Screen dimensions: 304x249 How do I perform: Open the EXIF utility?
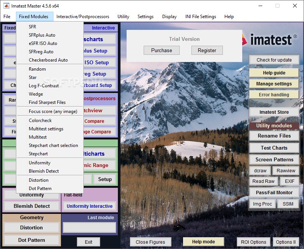pyautogui.click(x=290, y=181)
